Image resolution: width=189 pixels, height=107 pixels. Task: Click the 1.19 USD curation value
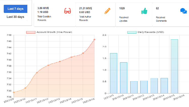tap(43, 12)
